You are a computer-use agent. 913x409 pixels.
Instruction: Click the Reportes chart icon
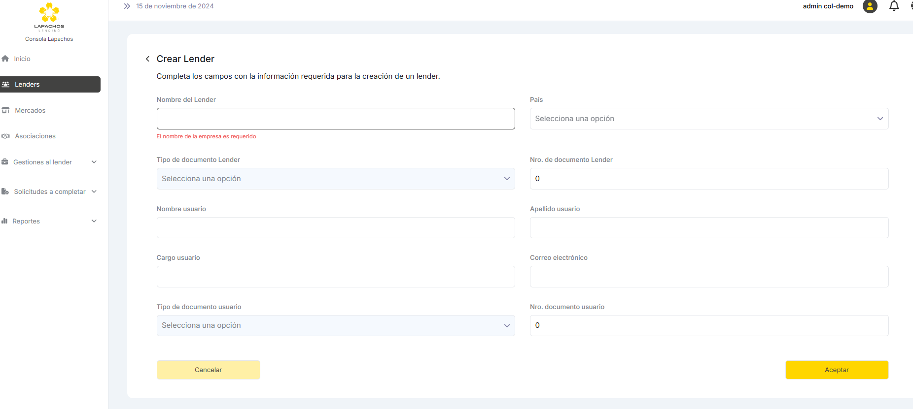point(5,221)
